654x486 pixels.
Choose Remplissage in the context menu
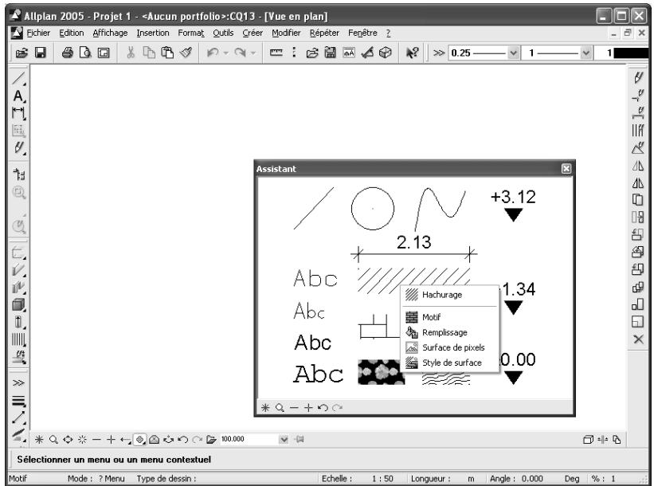point(449,332)
